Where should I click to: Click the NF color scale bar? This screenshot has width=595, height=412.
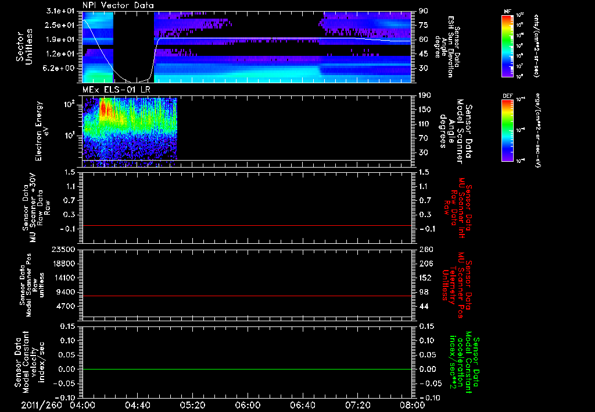508,45
